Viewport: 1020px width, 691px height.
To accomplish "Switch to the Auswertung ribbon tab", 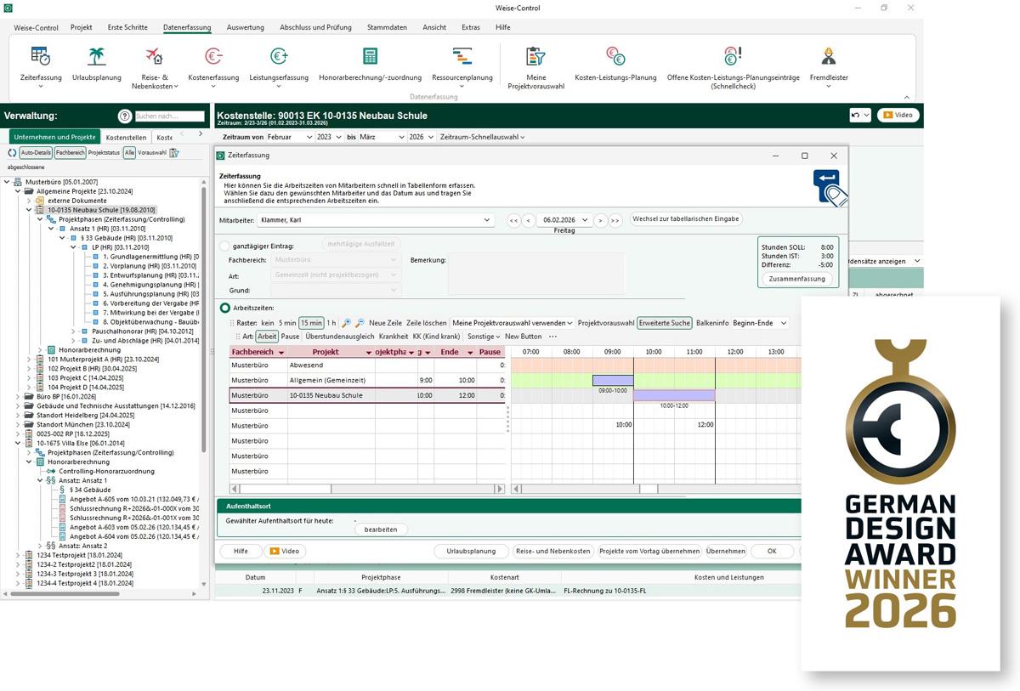I will (245, 27).
